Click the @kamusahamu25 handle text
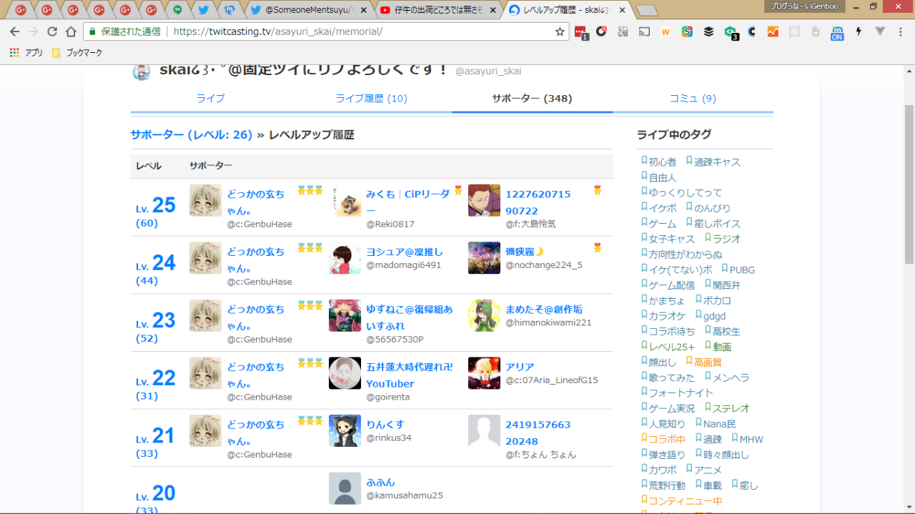 pos(405,495)
